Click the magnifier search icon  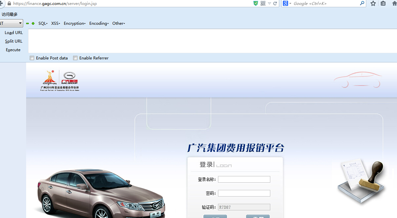(x=362, y=3)
